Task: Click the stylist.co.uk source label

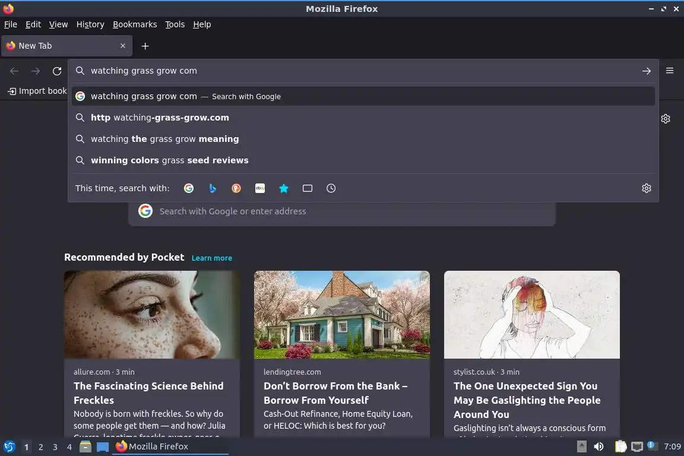Action: coord(474,372)
